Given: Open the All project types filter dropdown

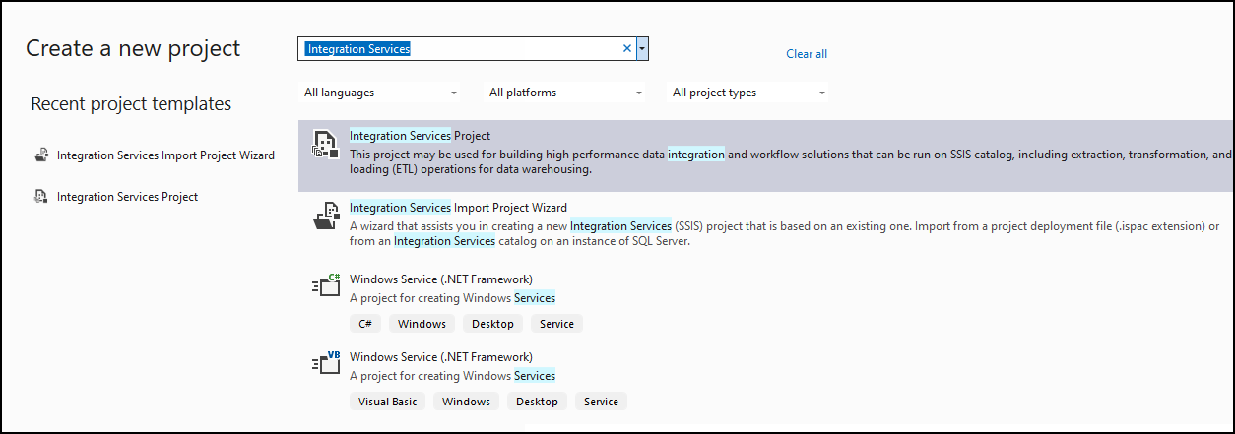Looking at the screenshot, I should click(748, 93).
